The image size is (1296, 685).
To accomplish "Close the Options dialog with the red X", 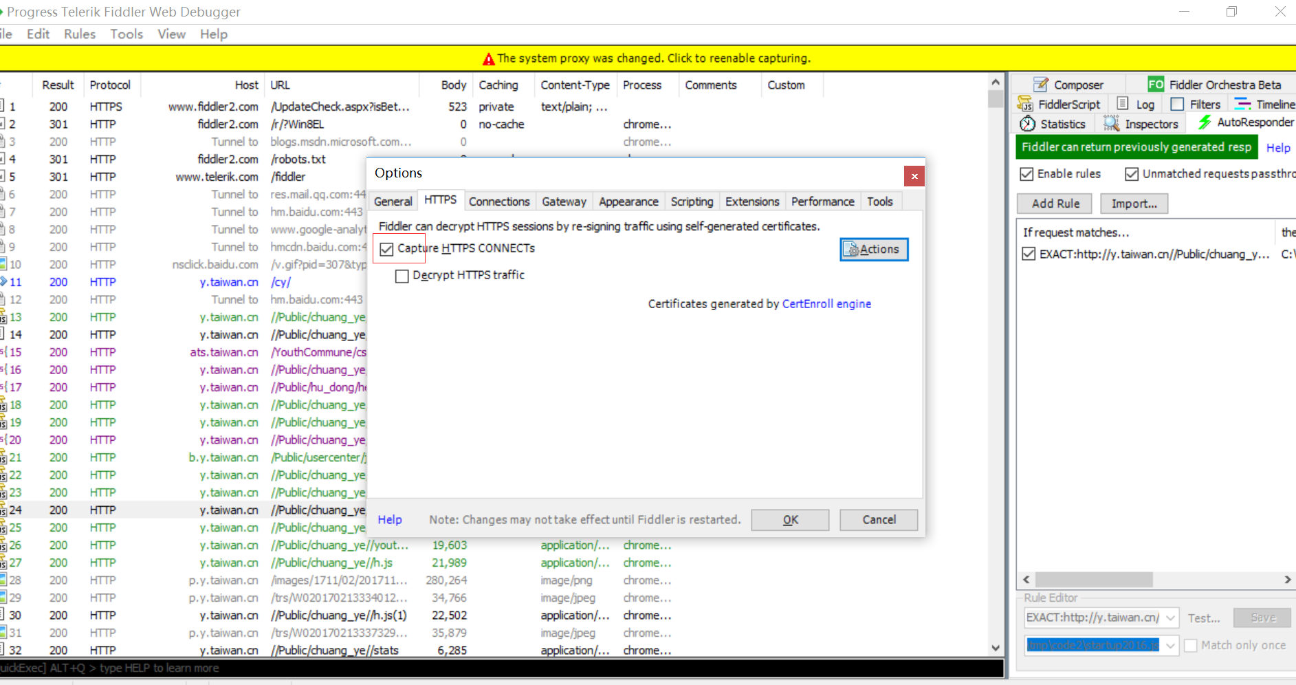I will 914,176.
